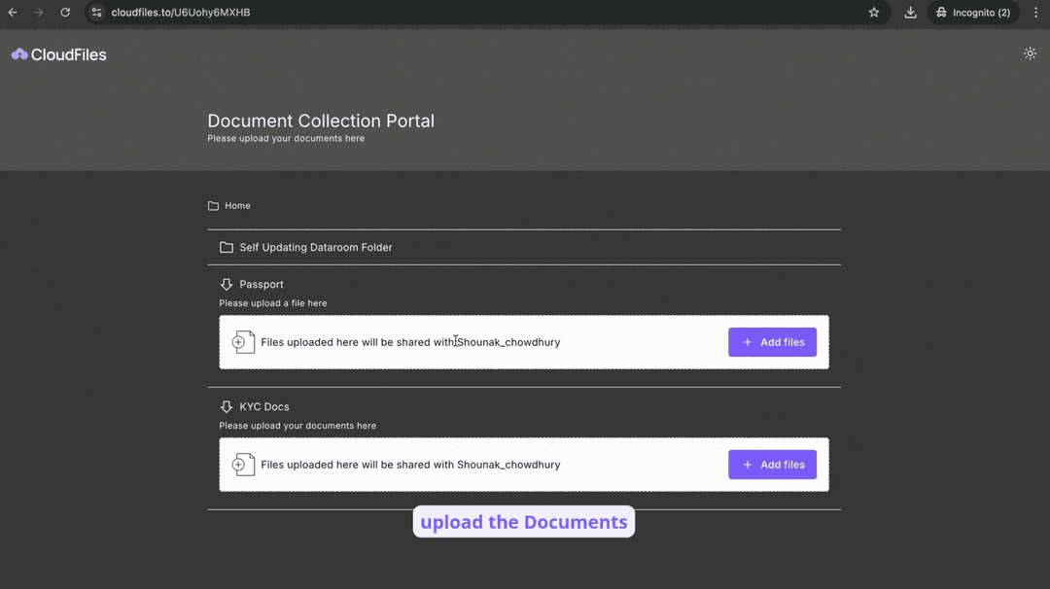Click Add files under Passport

point(772,341)
